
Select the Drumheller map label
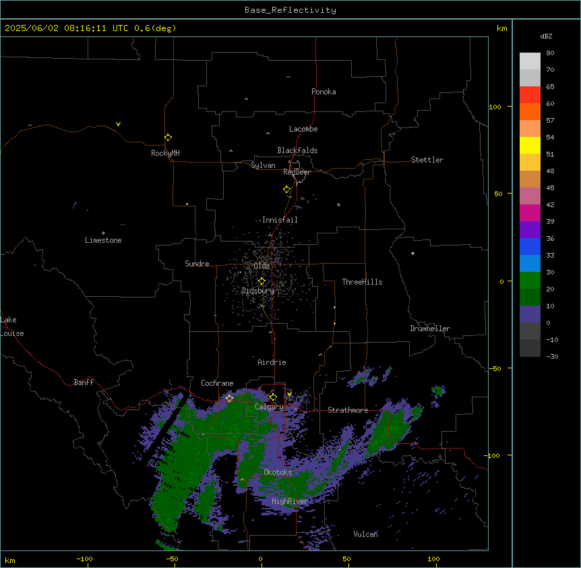click(x=430, y=329)
